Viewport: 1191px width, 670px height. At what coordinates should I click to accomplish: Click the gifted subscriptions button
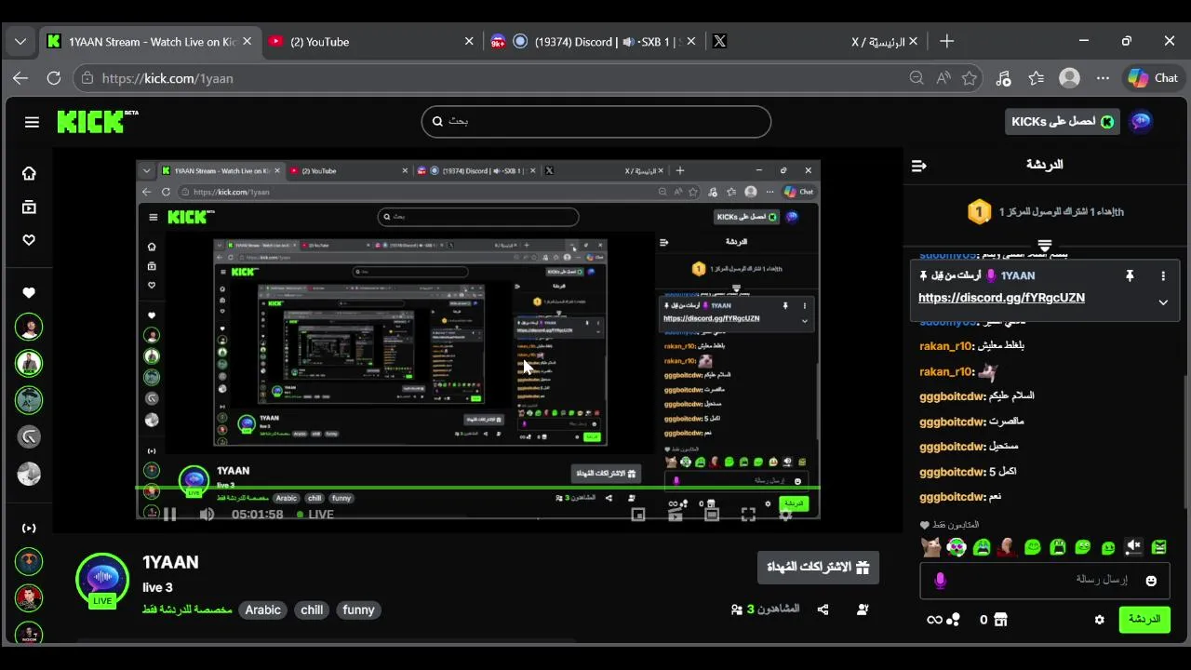[x=818, y=567]
